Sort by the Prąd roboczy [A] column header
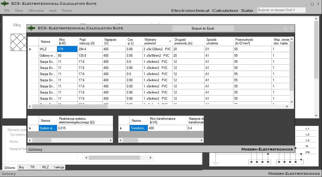The image size is (322, 177). click(90, 42)
